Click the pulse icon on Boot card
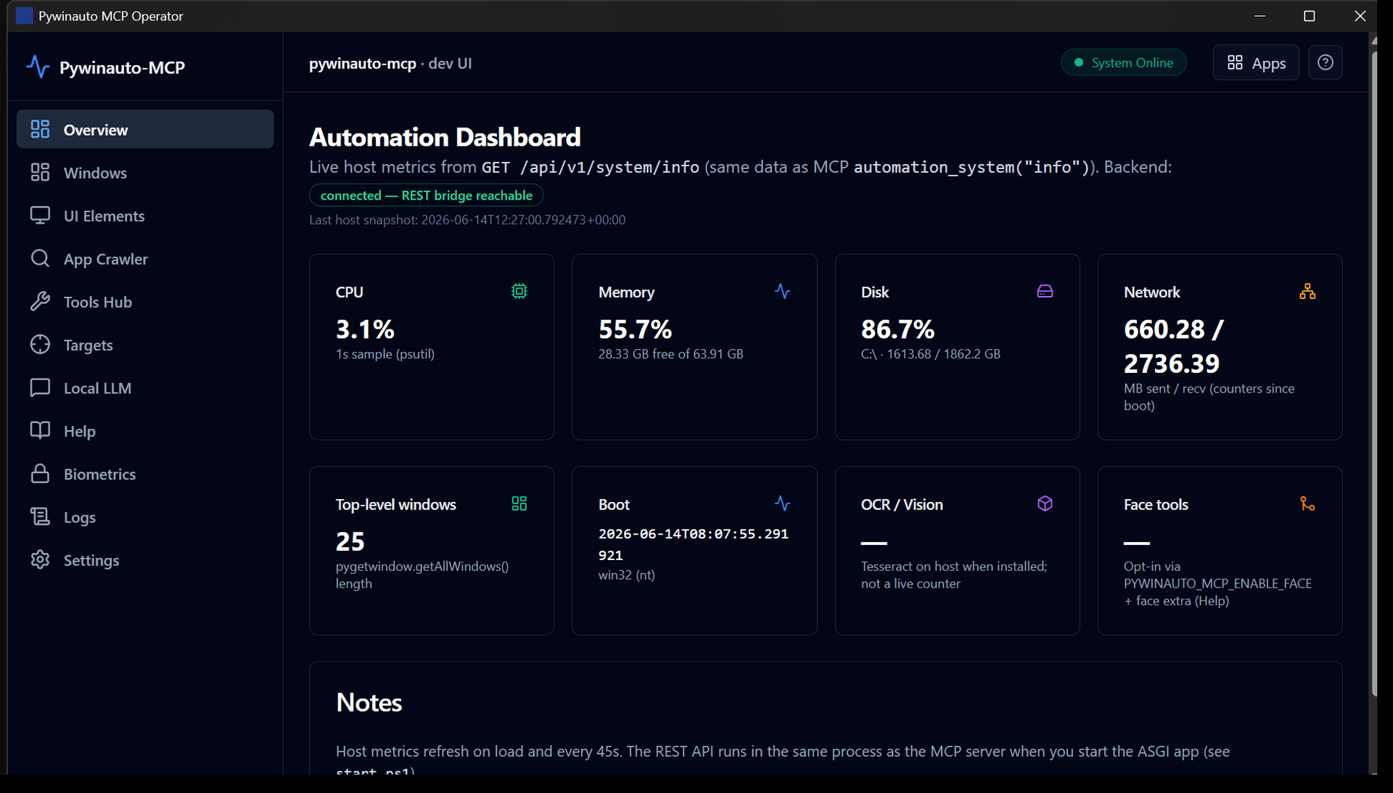Screen dimensions: 1393x793 coord(782,504)
